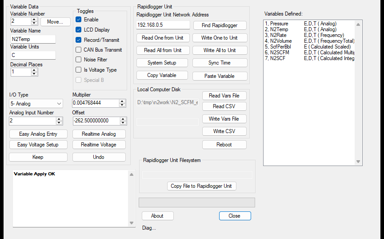Image resolution: width=384 pixels, height=239 pixels.
Task: Click the Offset value field
Action: pos(96,121)
